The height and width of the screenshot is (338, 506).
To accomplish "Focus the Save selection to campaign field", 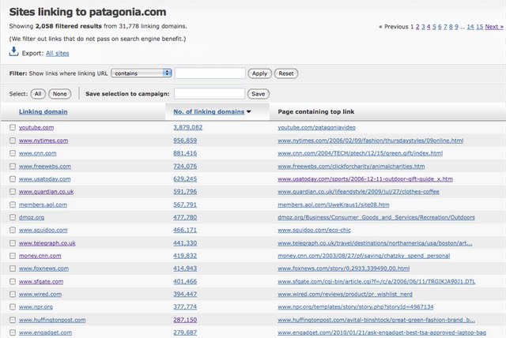I will tap(210, 94).
